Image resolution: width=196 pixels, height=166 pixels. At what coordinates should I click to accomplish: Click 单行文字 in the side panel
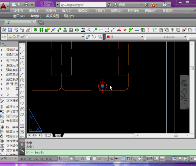(x=12, y=107)
